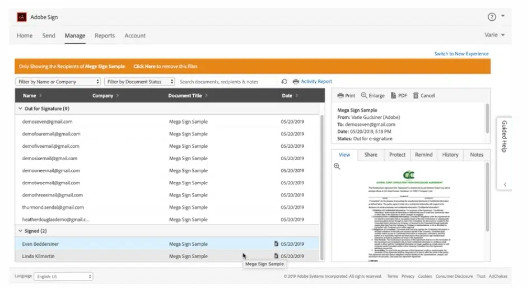Click the Adobe Sign logo icon
527x289 pixels.
pyautogui.click(x=22, y=17)
